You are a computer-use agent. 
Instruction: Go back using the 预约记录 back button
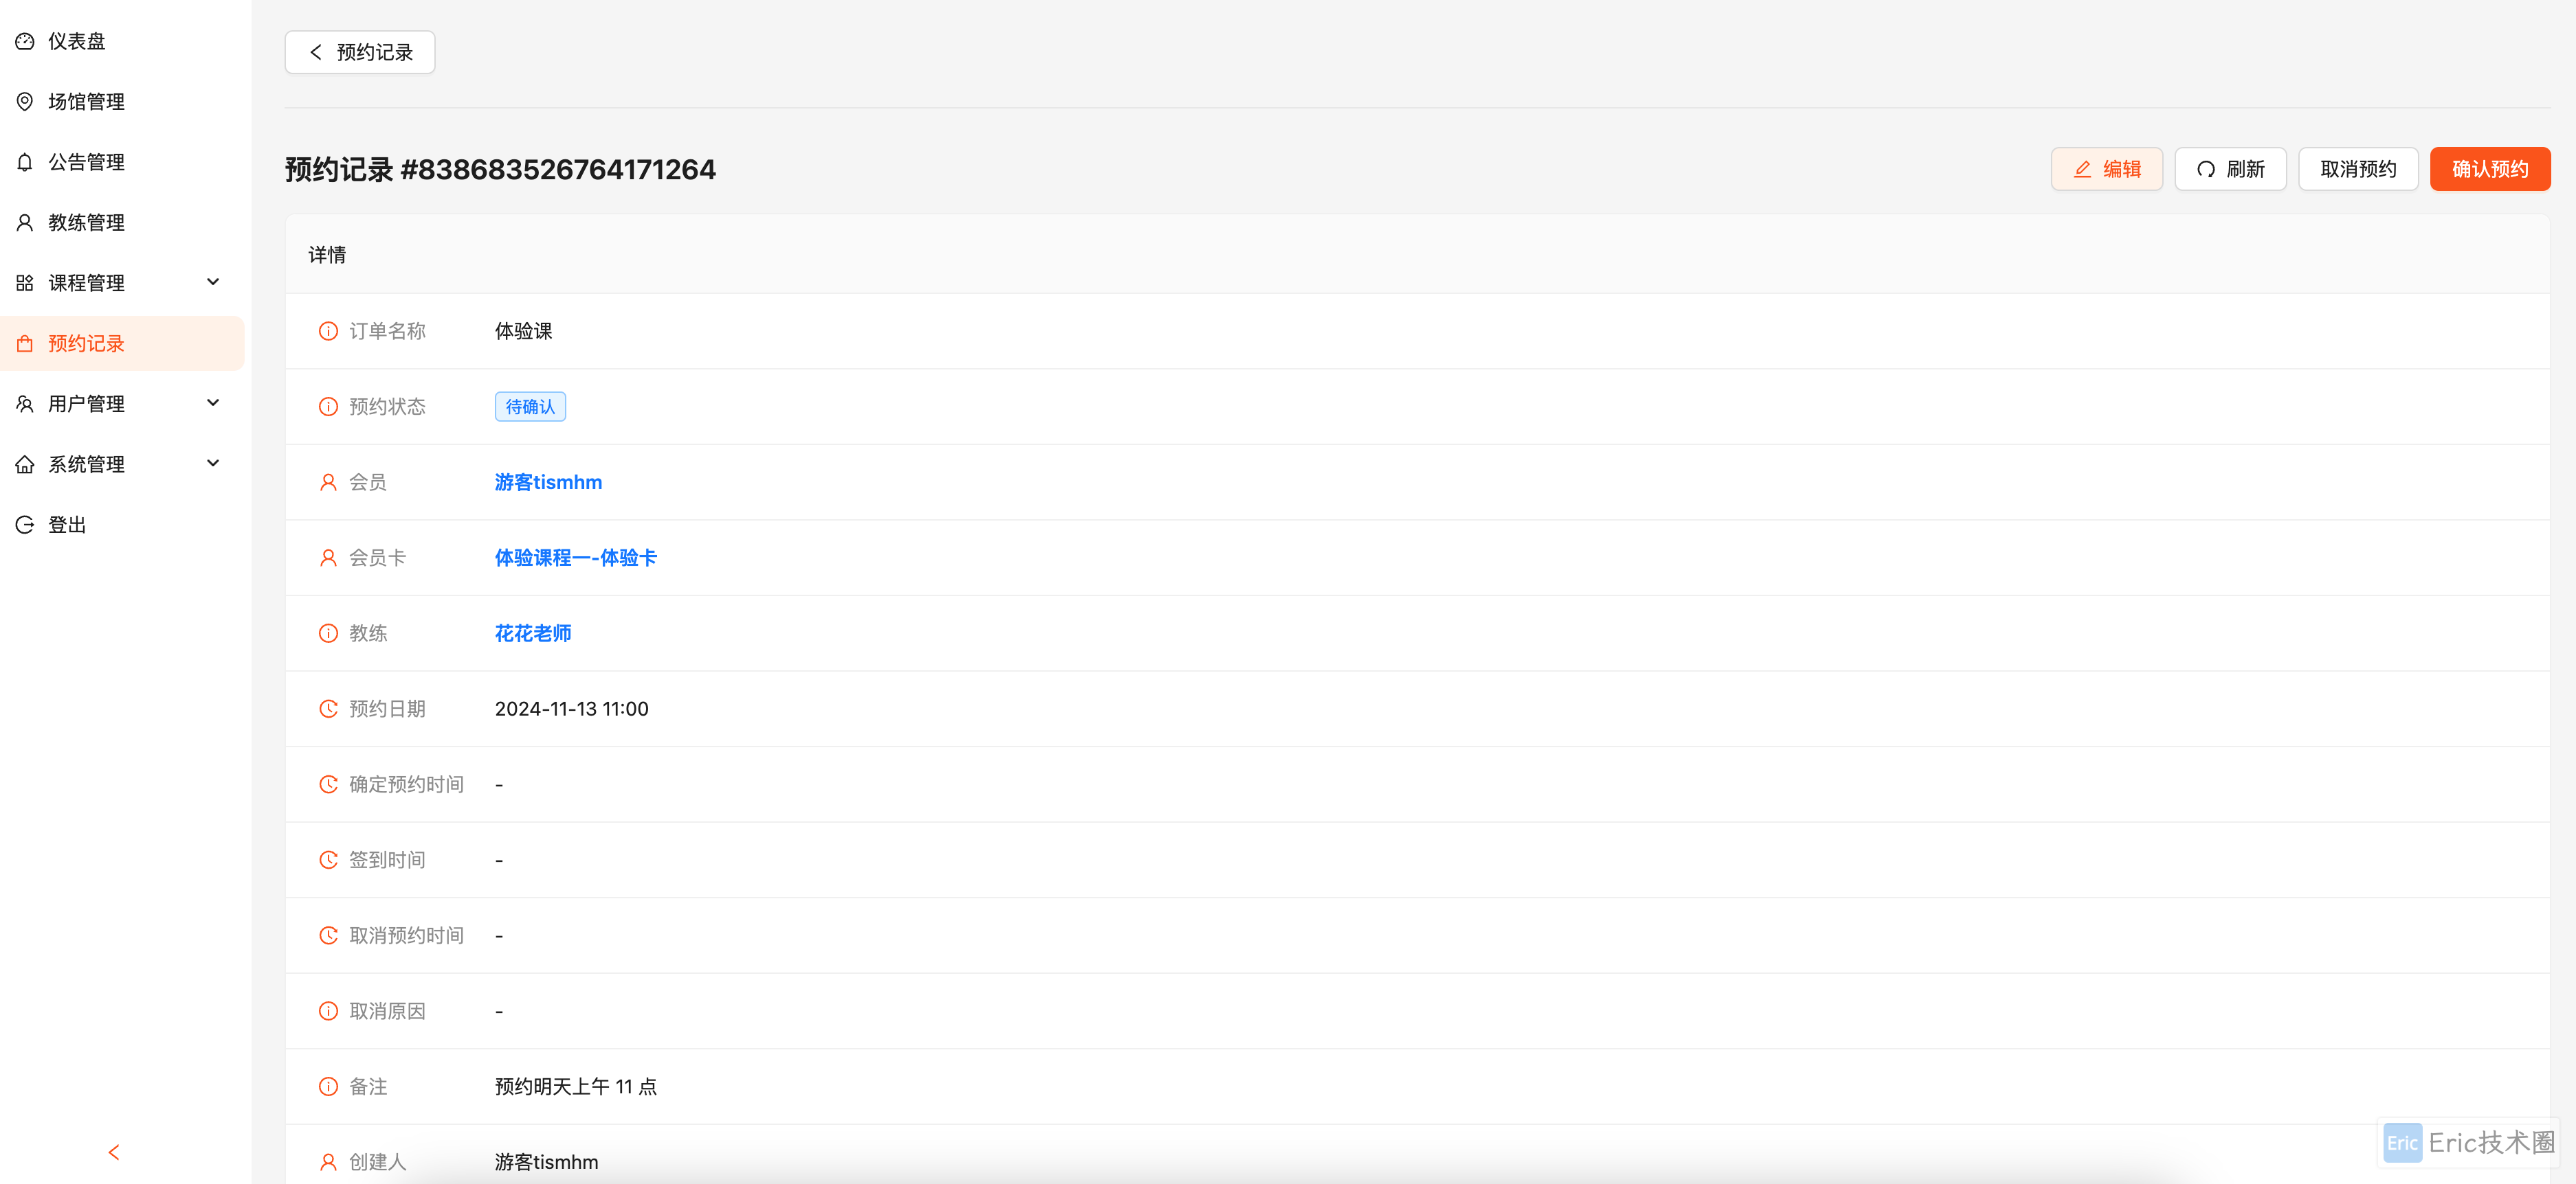tap(360, 52)
